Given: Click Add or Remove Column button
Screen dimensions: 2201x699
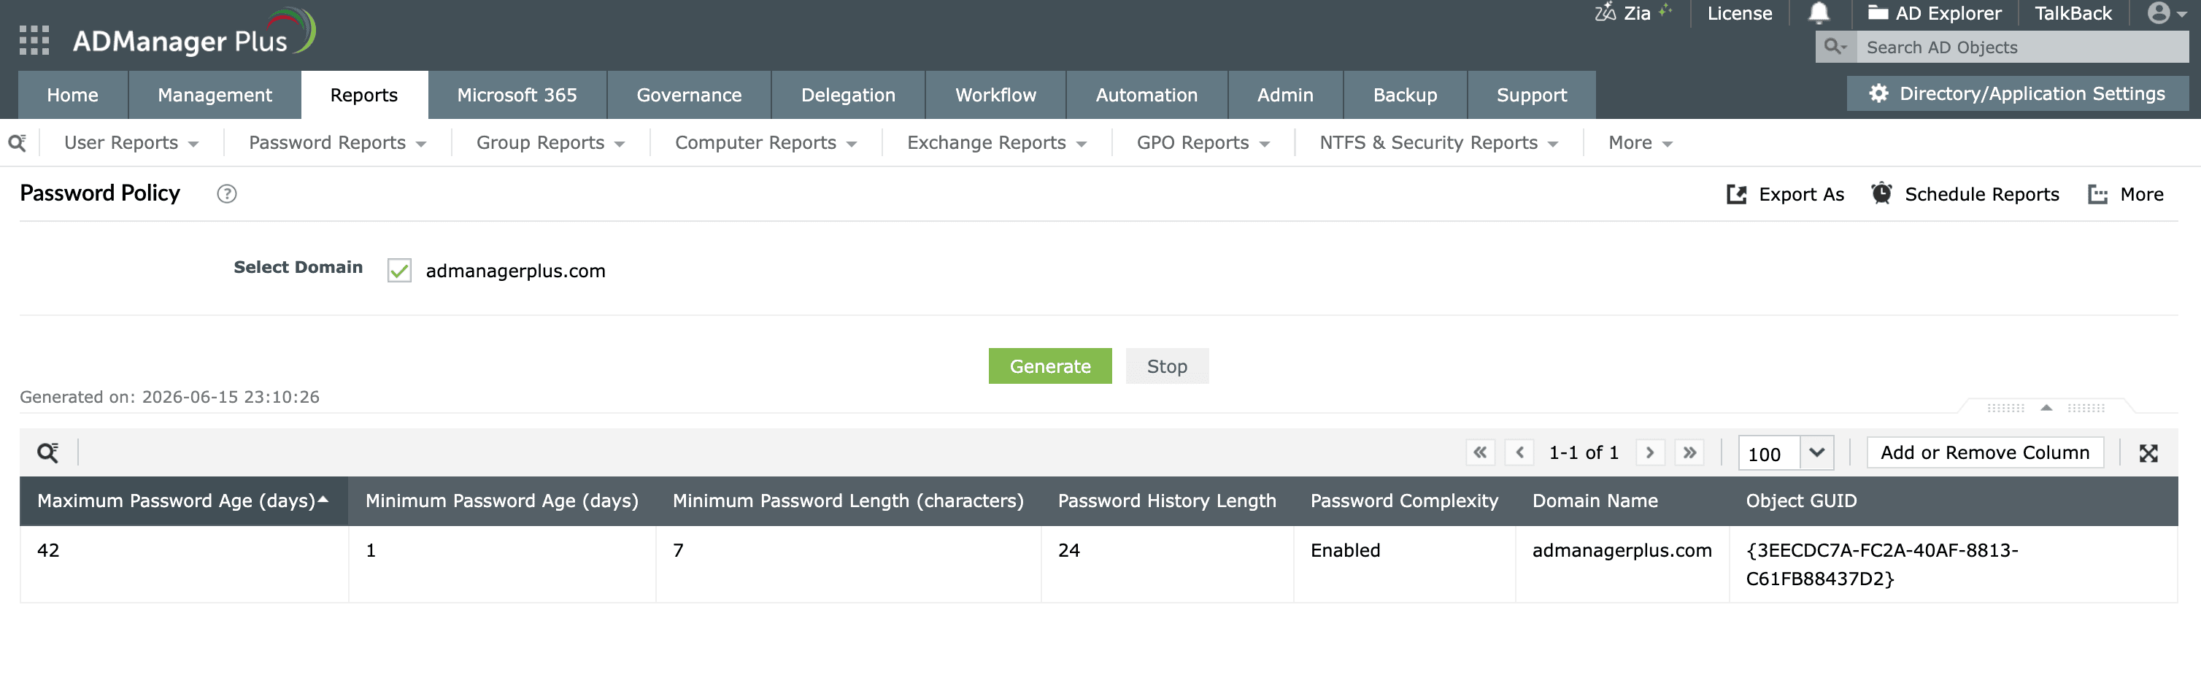Looking at the screenshot, I should pyautogui.click(x=1985, y=452).
